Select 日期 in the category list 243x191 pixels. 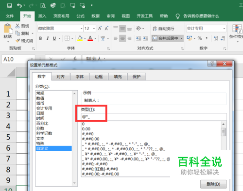point(53,113)
